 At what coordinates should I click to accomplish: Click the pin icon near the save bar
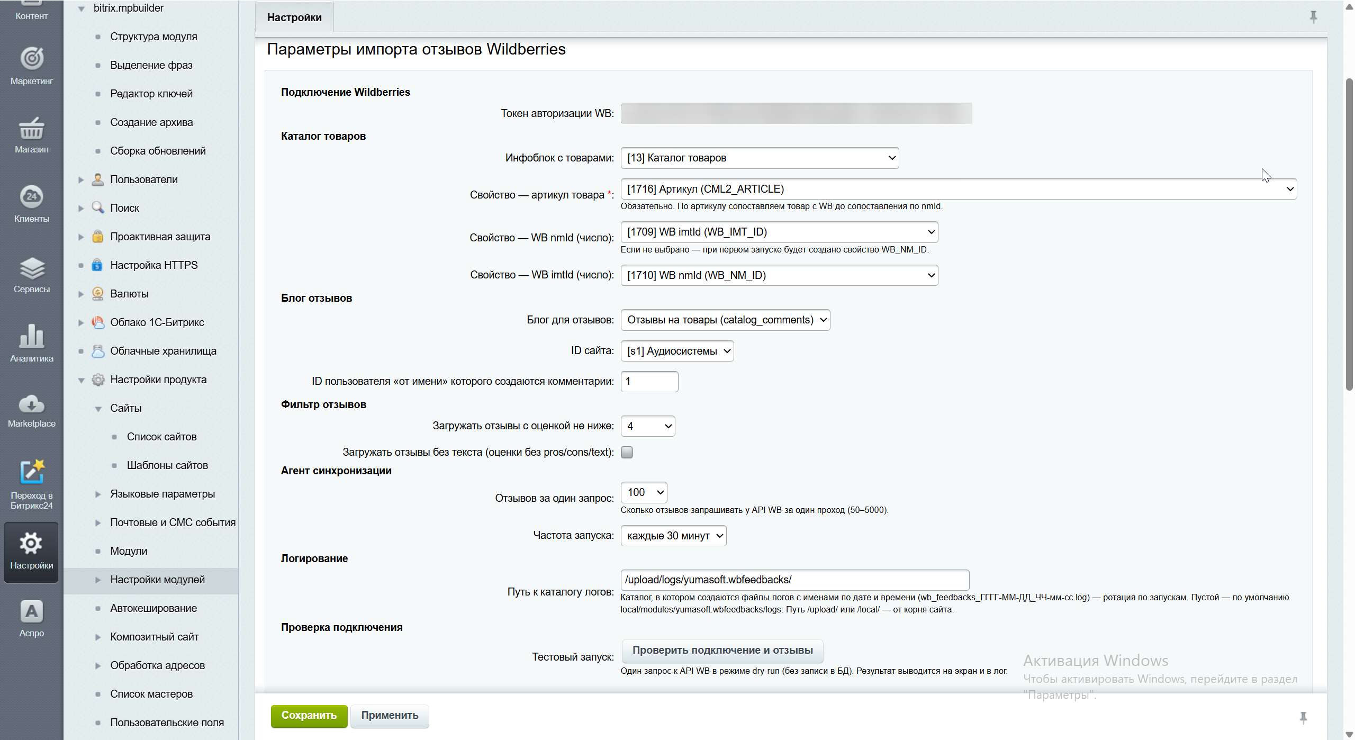point(1303,718)
